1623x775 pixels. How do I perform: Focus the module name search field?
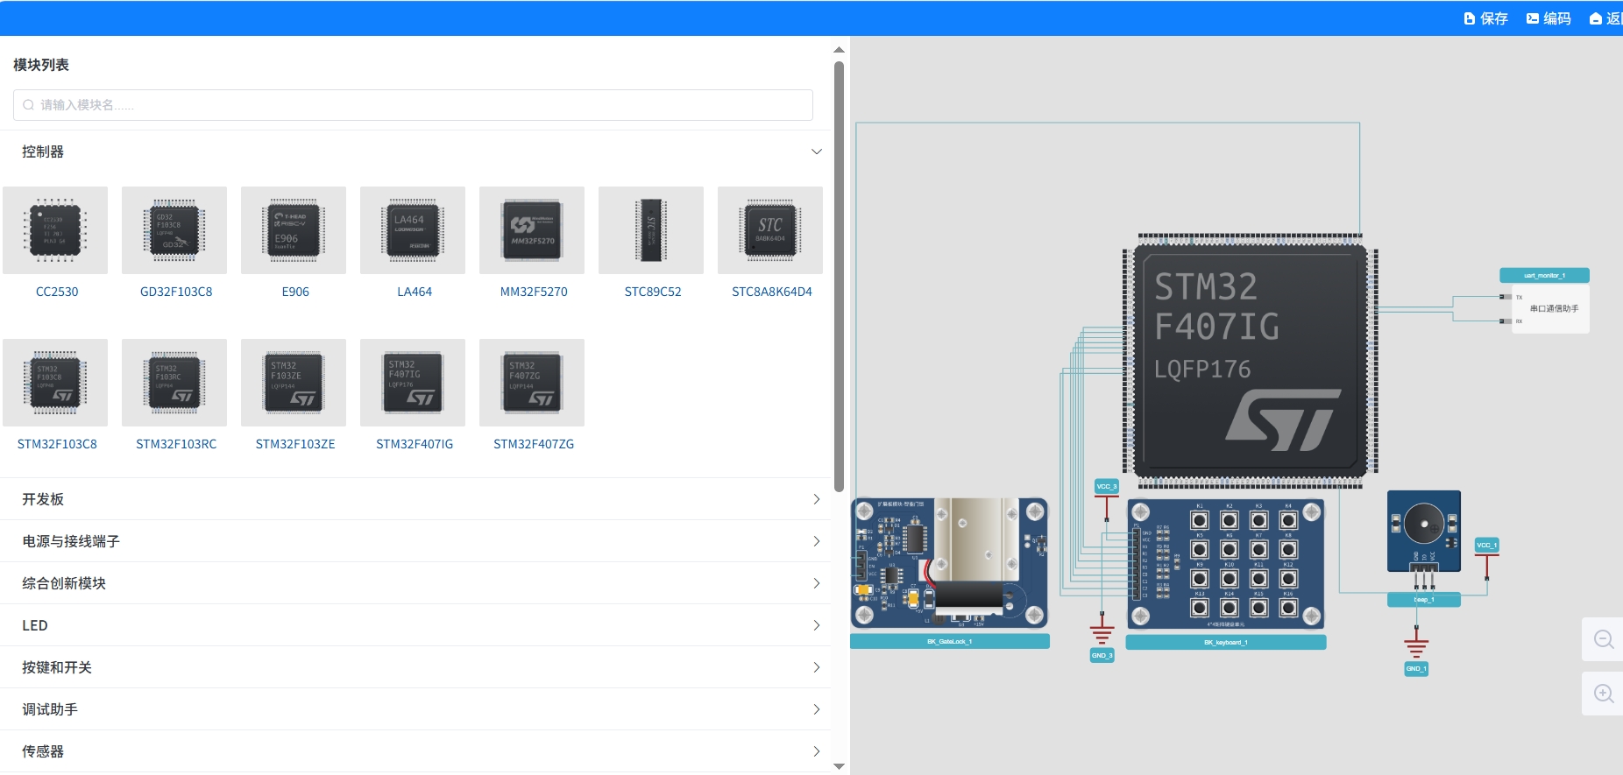coord(413,105)
